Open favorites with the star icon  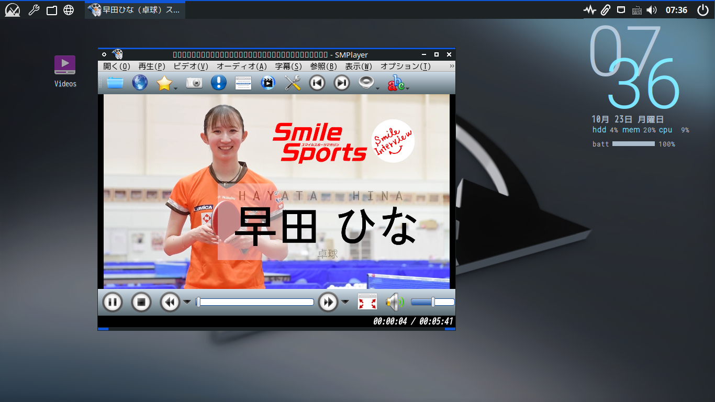[164, 83]
